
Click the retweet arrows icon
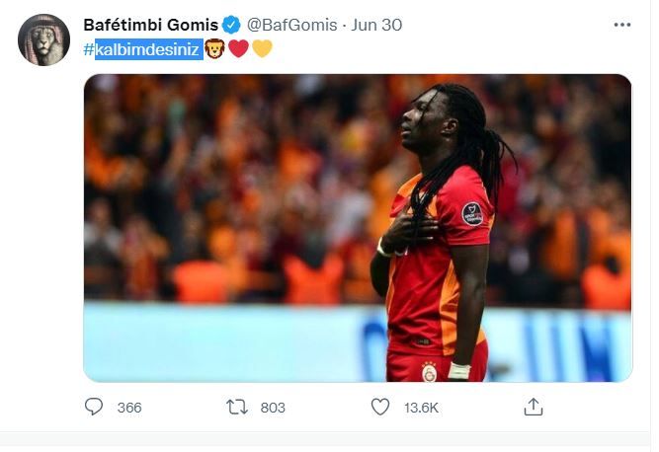pyautogui.click(x=236, y=407)
